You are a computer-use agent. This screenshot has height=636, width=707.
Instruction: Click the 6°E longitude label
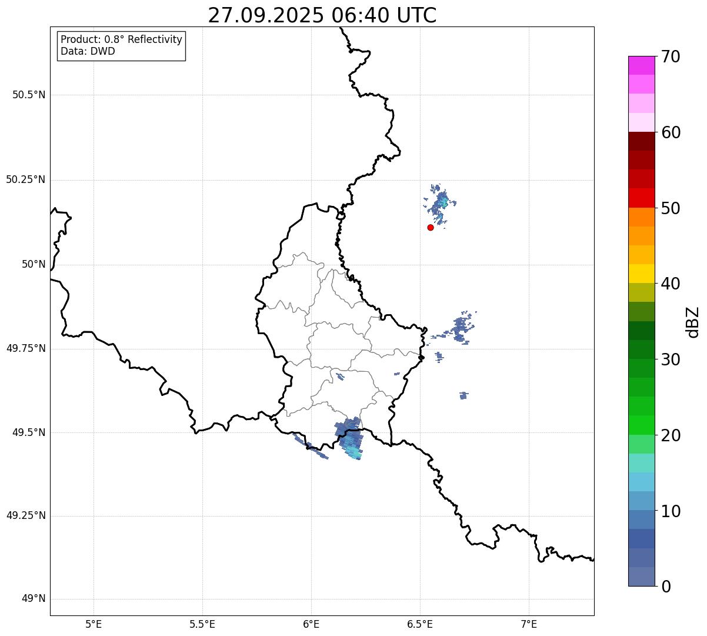pos(311,624)
